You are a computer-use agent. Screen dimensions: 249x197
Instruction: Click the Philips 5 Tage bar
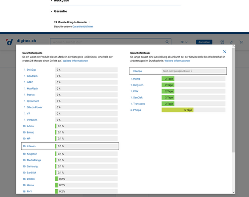tap(177, 110)
